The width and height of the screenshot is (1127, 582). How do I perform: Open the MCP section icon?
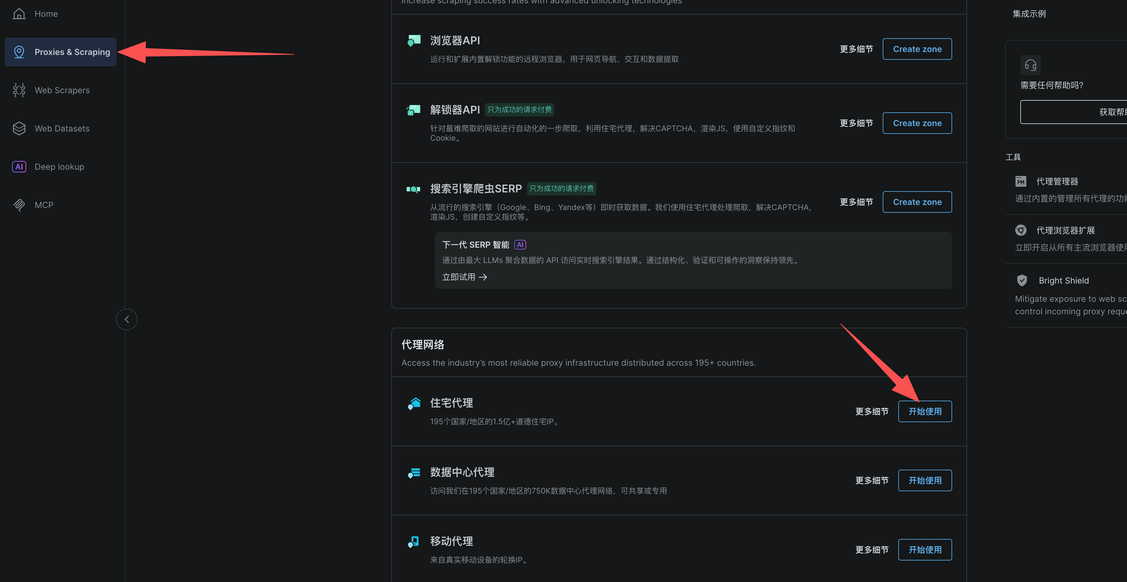[x=19, y=205]
